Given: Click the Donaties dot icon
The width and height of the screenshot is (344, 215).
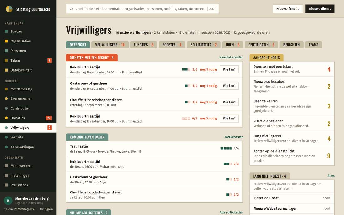Looking at the screenshot, I should (x=6, y=118).
